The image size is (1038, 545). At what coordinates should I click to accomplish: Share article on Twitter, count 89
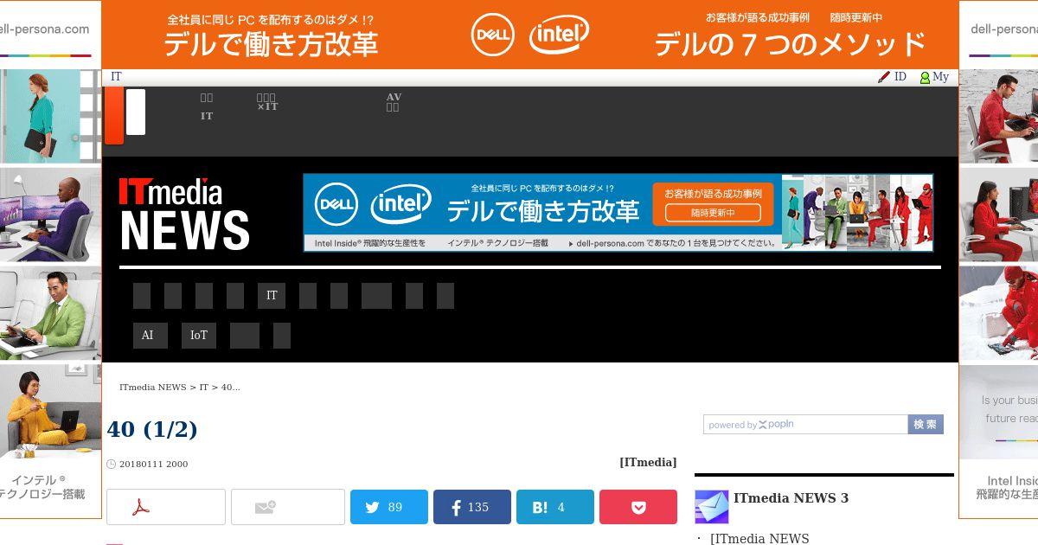click(x=389, y=507)
